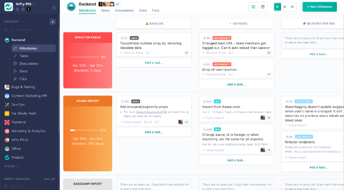Click Refactor Parse 0% progress bar
The width and height of the screenshot is (344, 190).
click(84, 57)
